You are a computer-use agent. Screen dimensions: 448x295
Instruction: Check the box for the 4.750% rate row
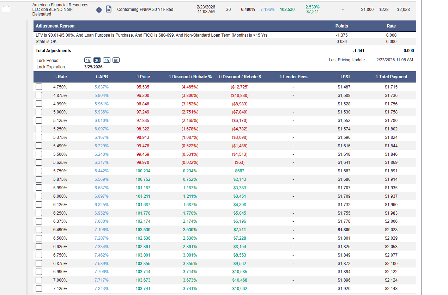tap(39, 87)
